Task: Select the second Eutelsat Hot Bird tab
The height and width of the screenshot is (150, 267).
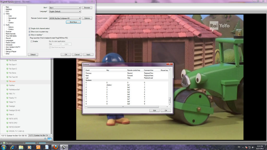Action: (38, 135)
